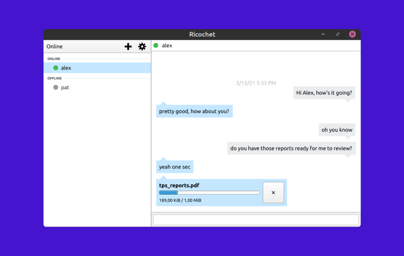Click the tps_reports.pdf file name
Image resolution: width=404 pixels, height=256 pixels.
[179, 185]
